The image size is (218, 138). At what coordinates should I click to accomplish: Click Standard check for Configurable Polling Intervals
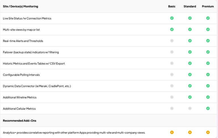coord(190,75)
